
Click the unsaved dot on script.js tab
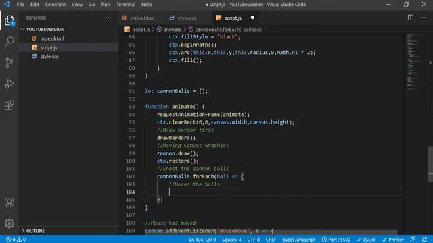click(252, 18)
